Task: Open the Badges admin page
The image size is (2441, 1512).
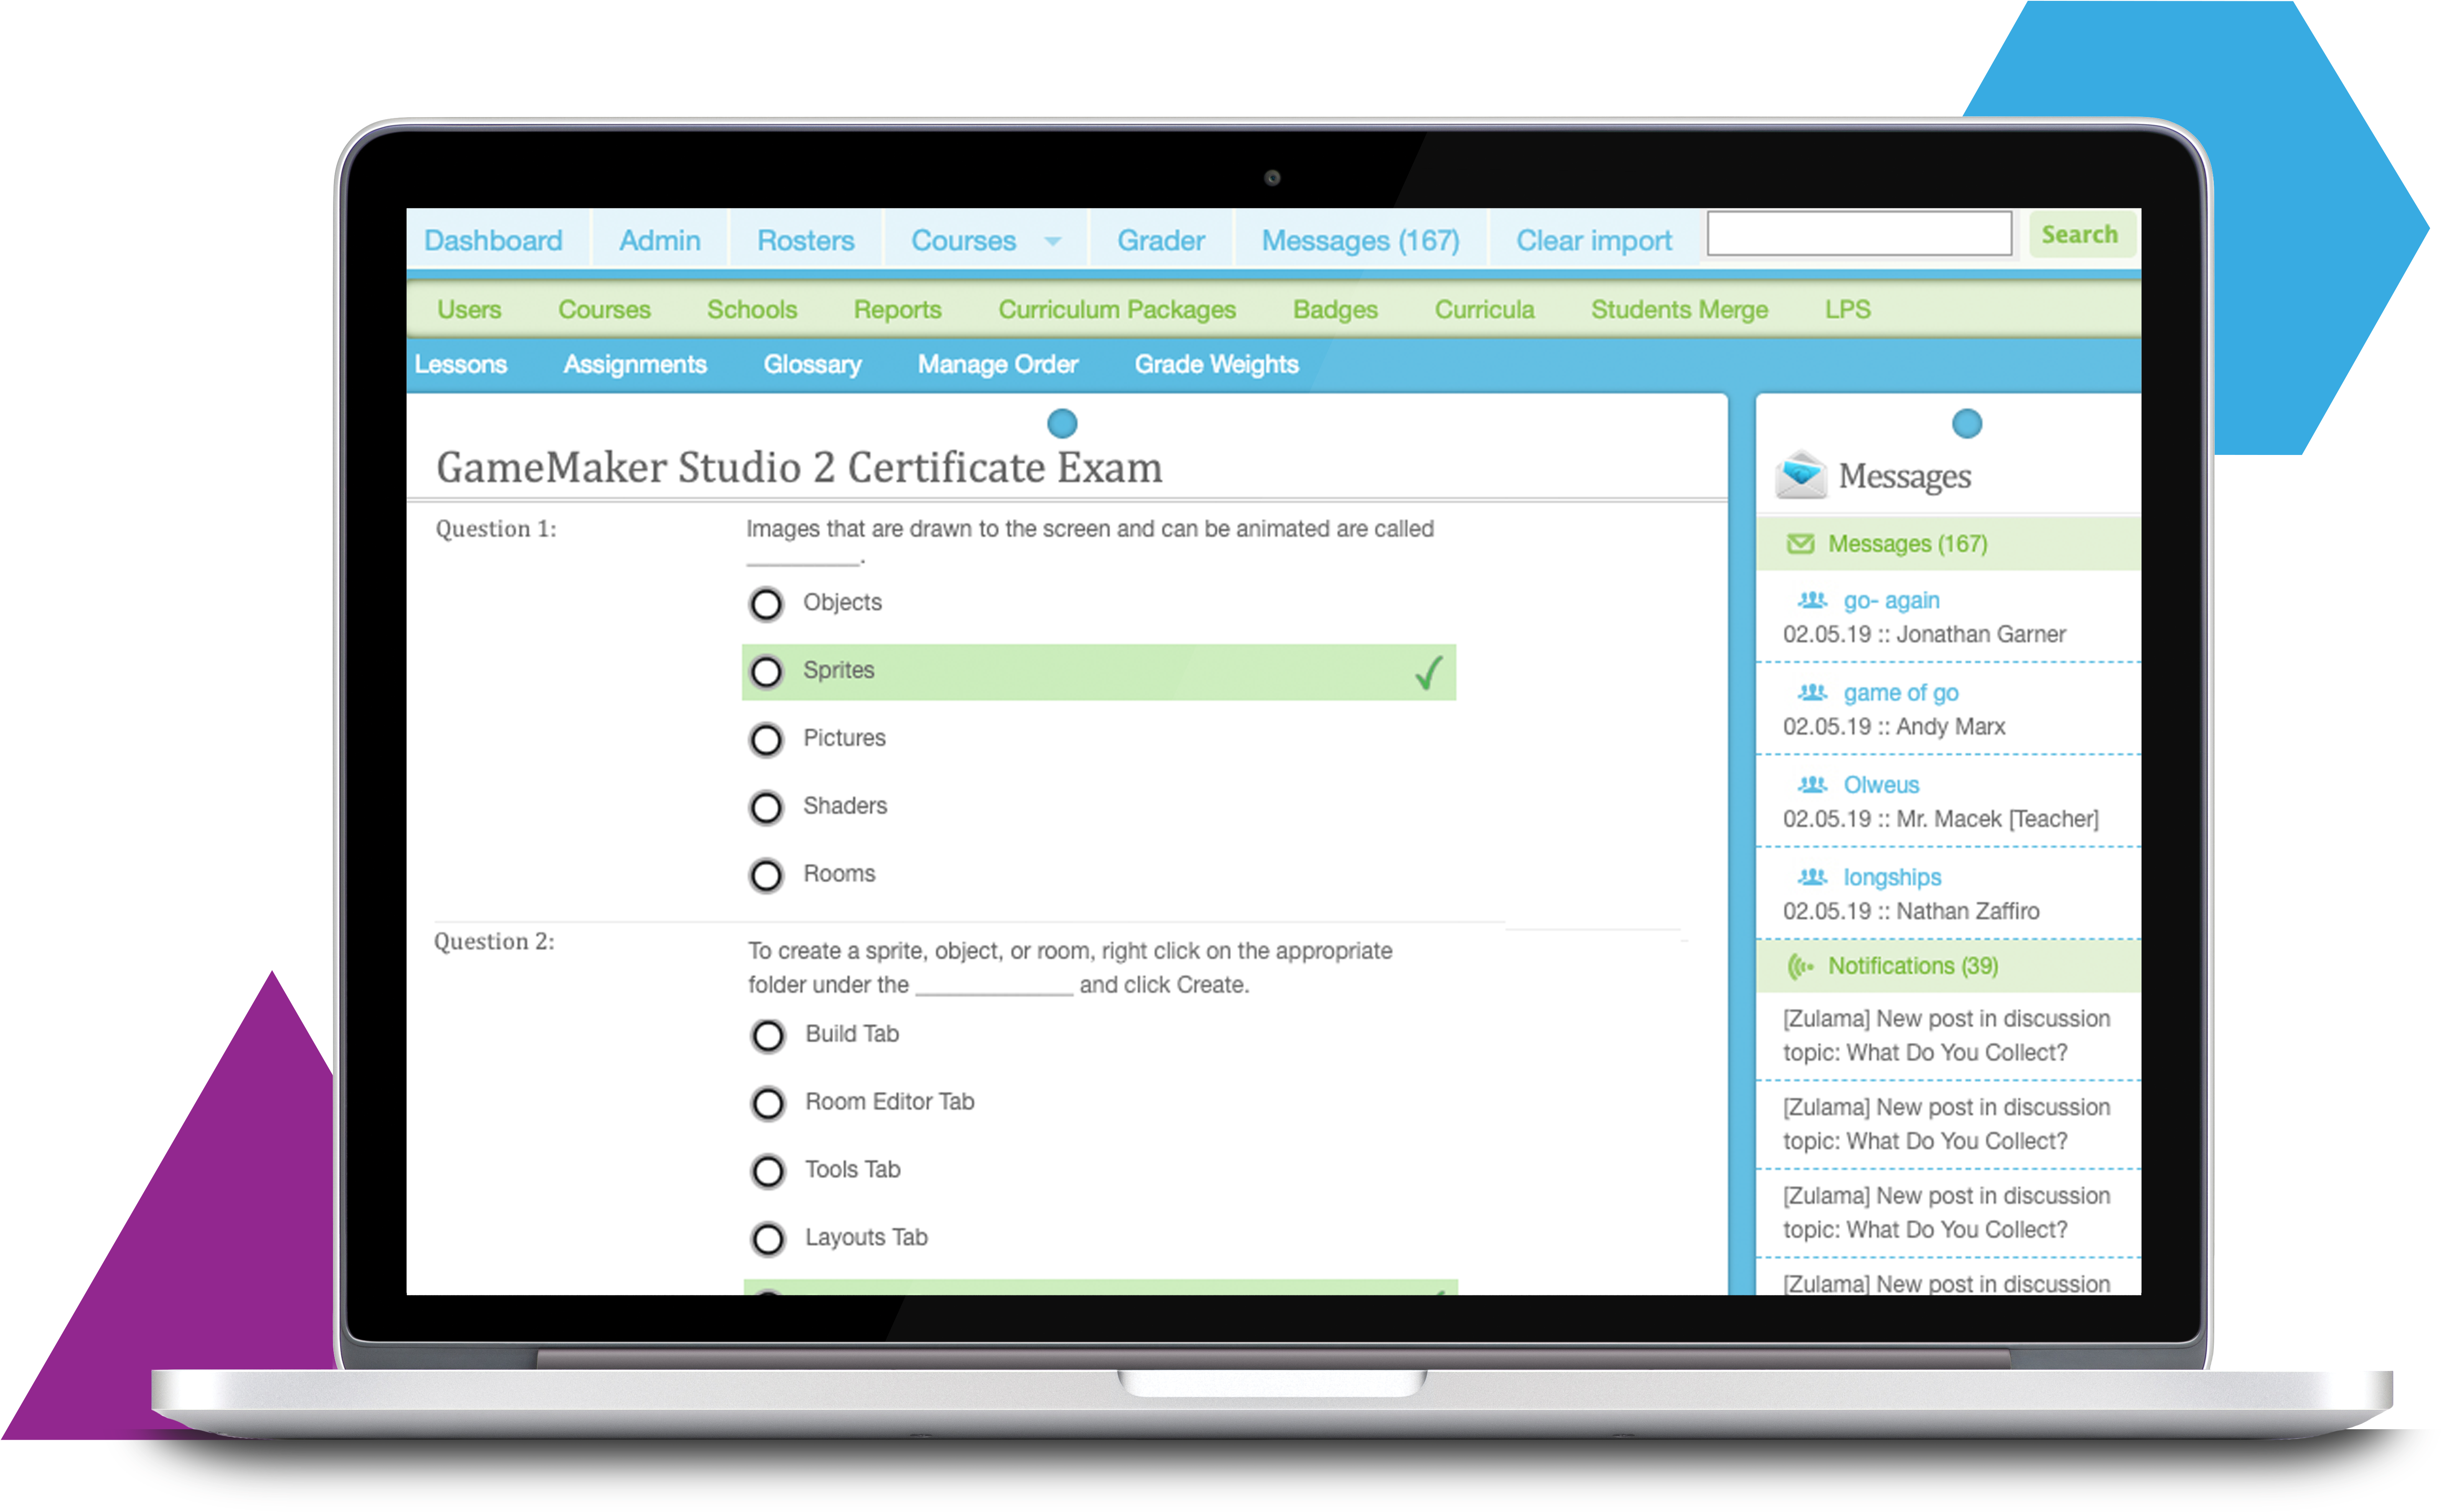Action: (1336, 309)
